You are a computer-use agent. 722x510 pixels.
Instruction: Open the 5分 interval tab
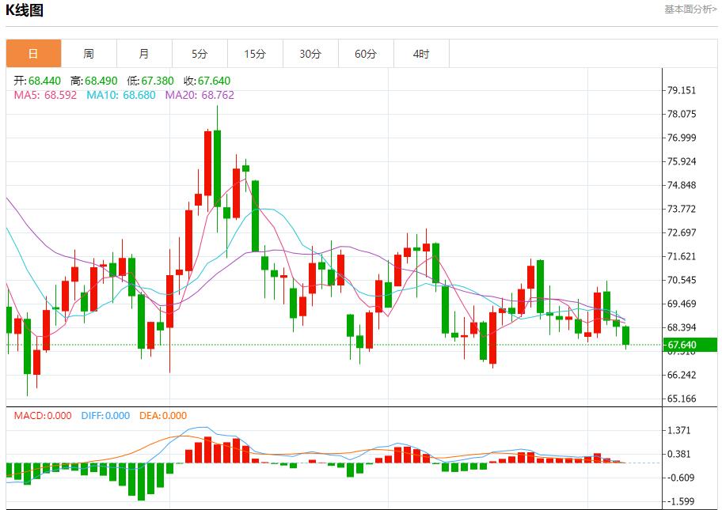click(x=199, y=54)
